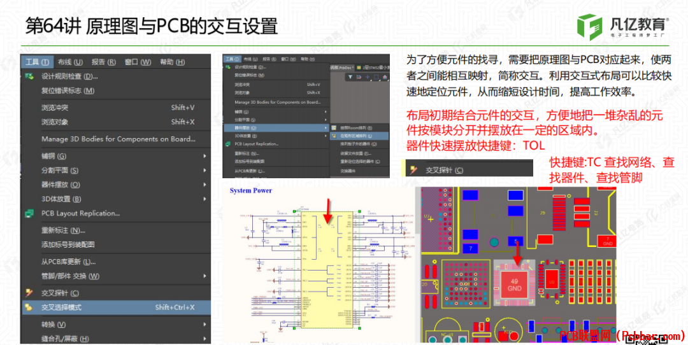Choose 按照Room排列 (R) in the small submenu
The height and width of the screenshot is (345, 688).
tap(359, 128)
